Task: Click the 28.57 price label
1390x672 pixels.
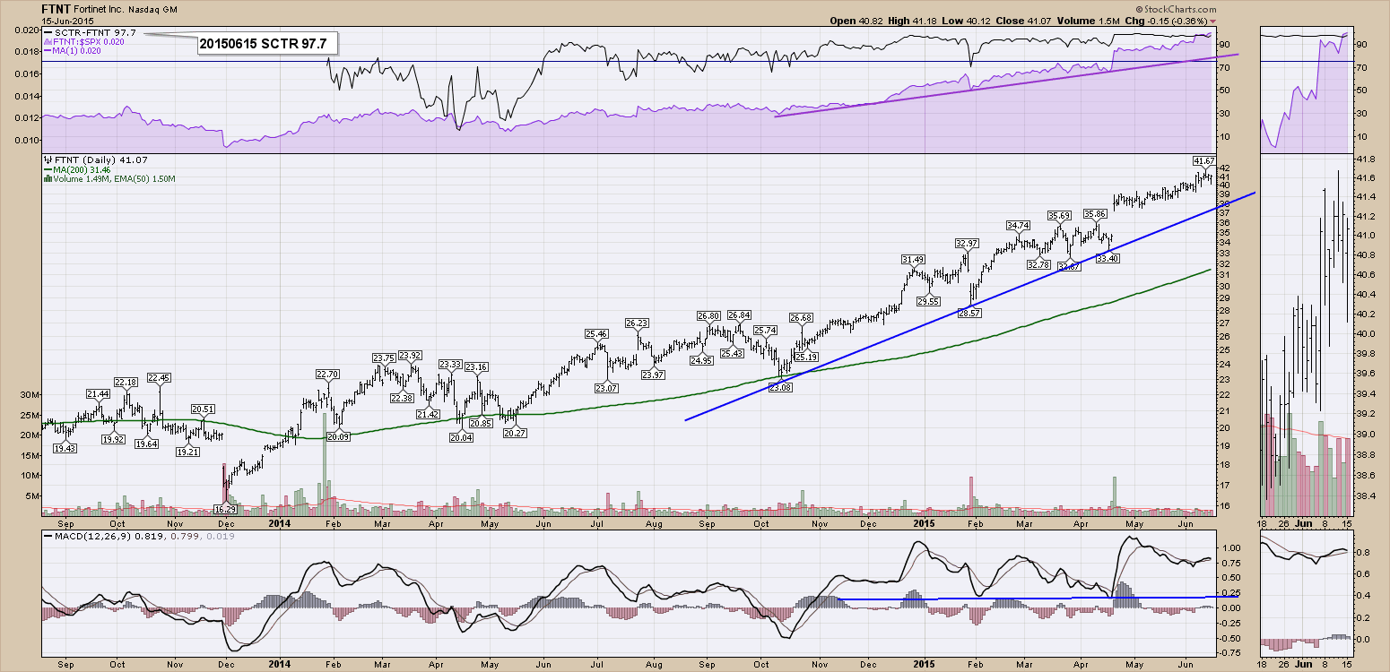Action: point(969,314)
